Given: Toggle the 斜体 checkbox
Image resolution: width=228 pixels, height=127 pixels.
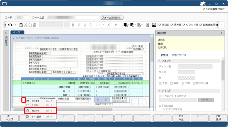Looking at the screenshot, I should click(x=172, y=83).
